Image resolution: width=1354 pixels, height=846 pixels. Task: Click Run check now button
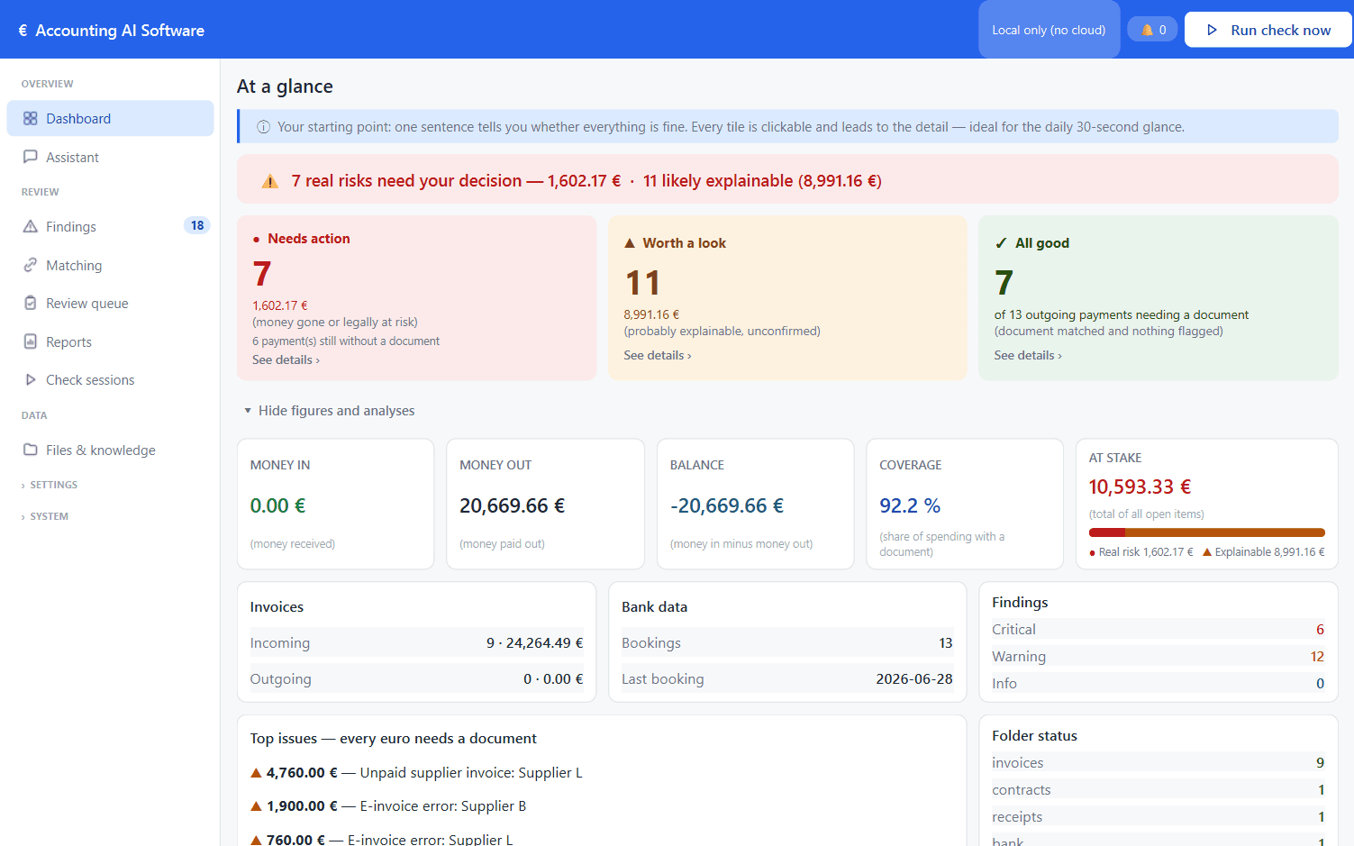(1268, 30)
